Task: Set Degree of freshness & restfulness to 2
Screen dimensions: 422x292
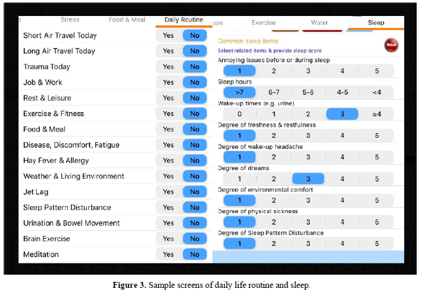Action: coord(273,136)
